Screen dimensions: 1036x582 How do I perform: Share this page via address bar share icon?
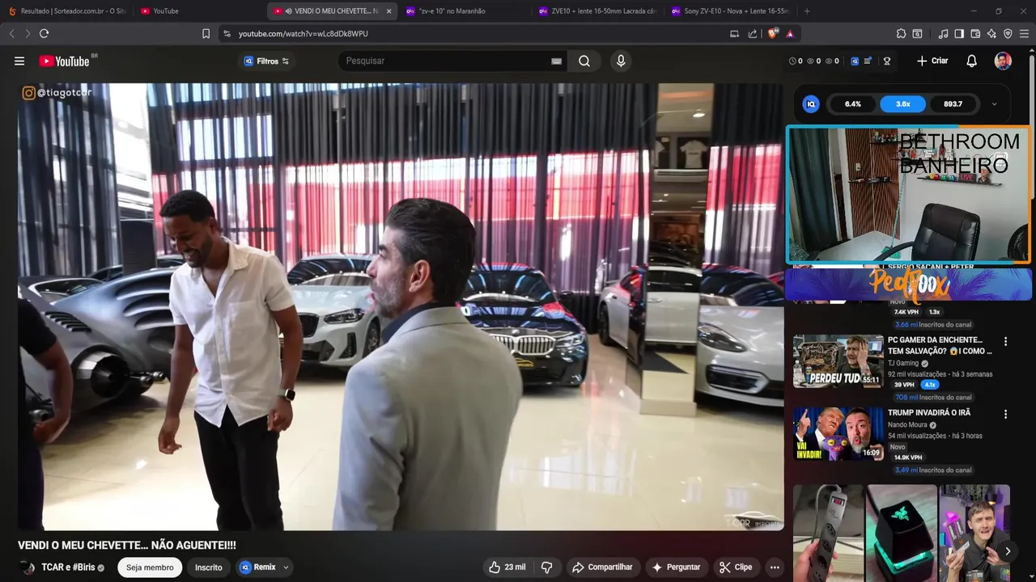753,33
